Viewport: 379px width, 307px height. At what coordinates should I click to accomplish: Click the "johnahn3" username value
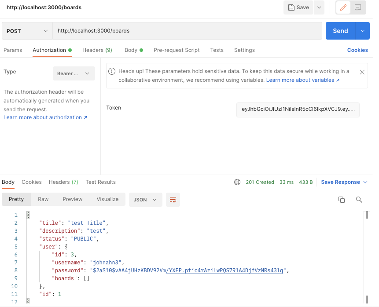point(105,263)
